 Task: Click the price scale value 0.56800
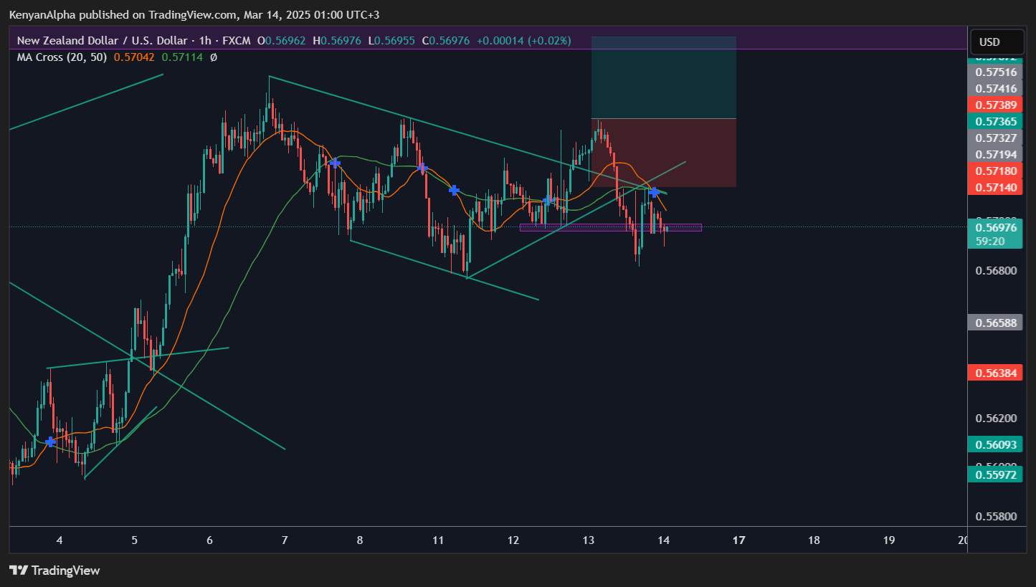pos(996,270)
